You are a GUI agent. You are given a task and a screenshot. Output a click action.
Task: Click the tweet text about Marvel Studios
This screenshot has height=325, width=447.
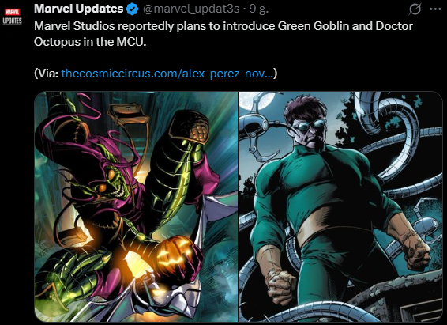click(223, 34)
